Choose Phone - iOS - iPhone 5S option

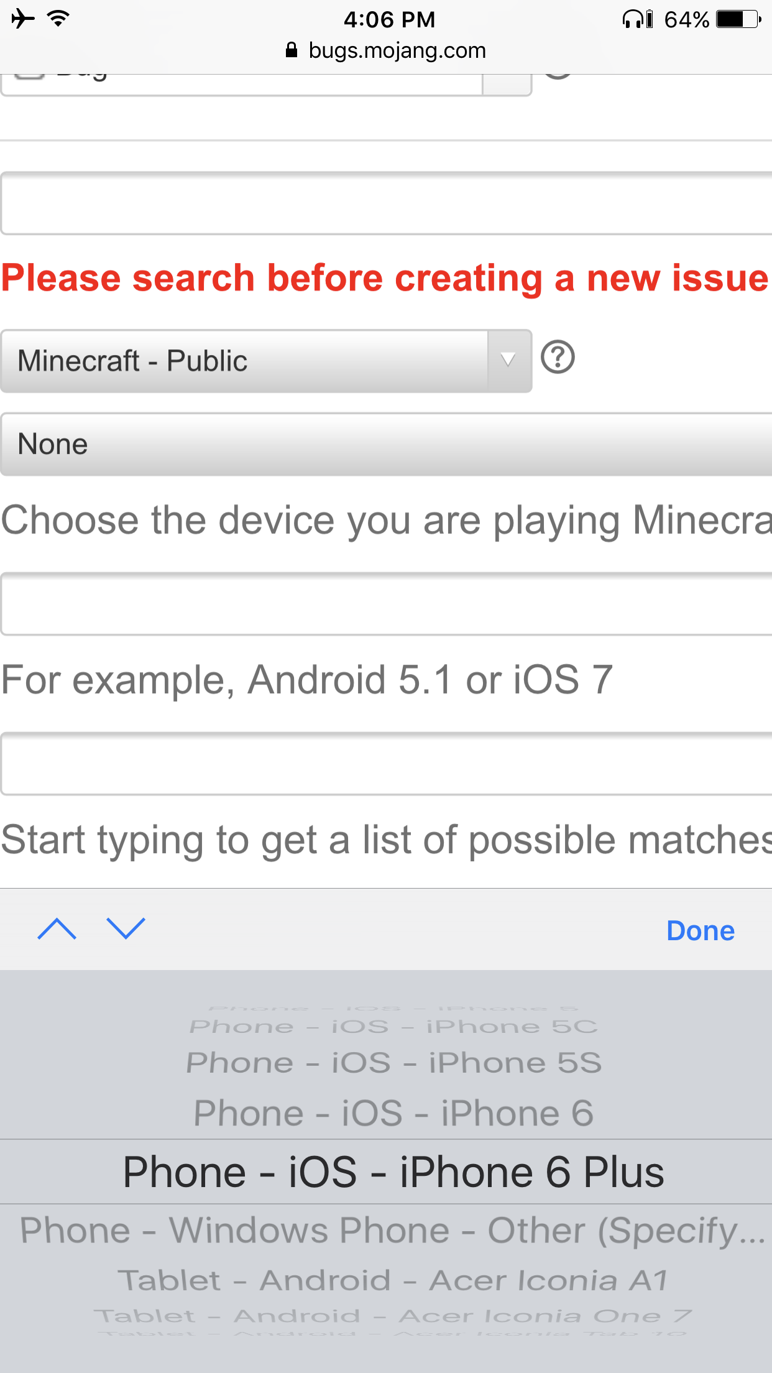click(393, 1063)
